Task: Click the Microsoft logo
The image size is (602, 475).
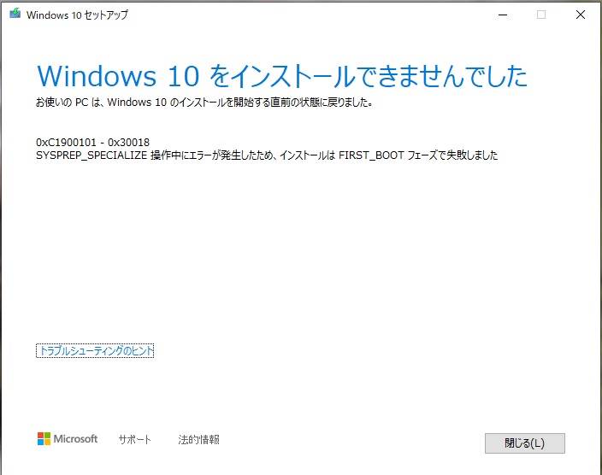Action: click(x=68, y=438)
